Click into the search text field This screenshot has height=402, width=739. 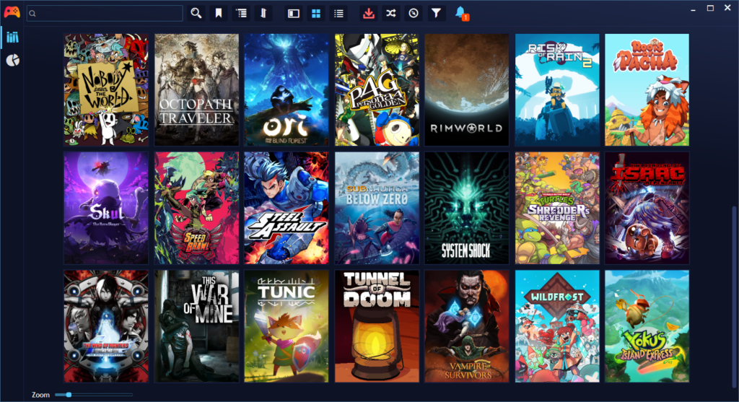tap(108, 13)
